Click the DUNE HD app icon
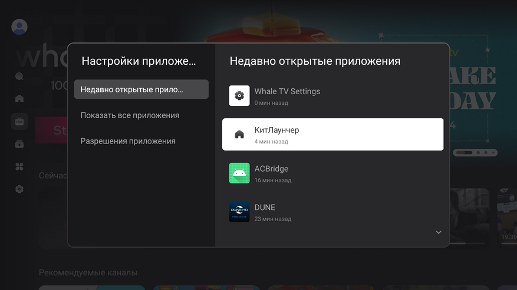 click(239, 212)
